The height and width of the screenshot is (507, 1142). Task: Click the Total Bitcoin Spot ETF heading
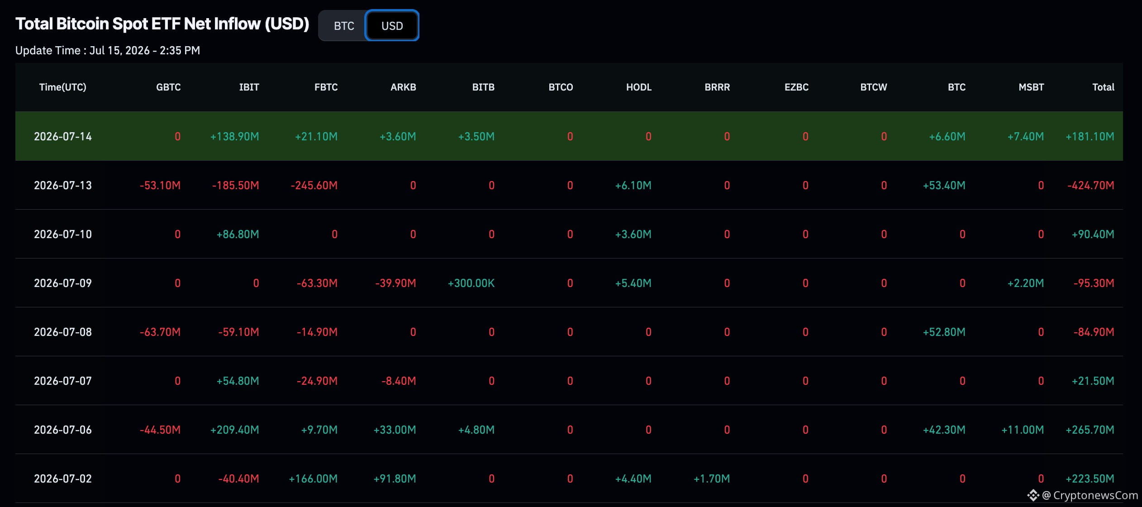162,24
